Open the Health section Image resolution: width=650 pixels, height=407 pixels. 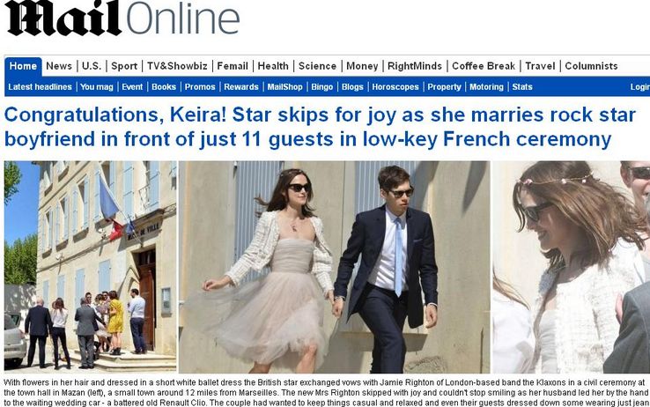[x=273, y=66]
